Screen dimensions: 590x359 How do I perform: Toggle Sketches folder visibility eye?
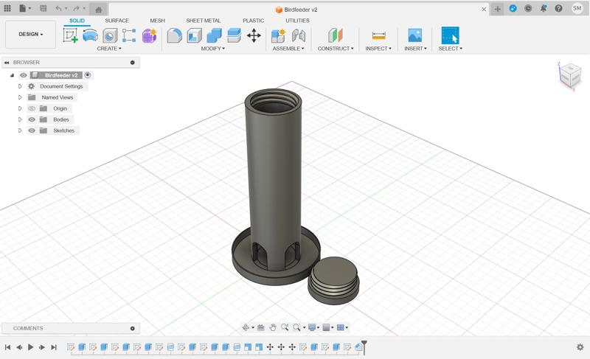[32, 130]
